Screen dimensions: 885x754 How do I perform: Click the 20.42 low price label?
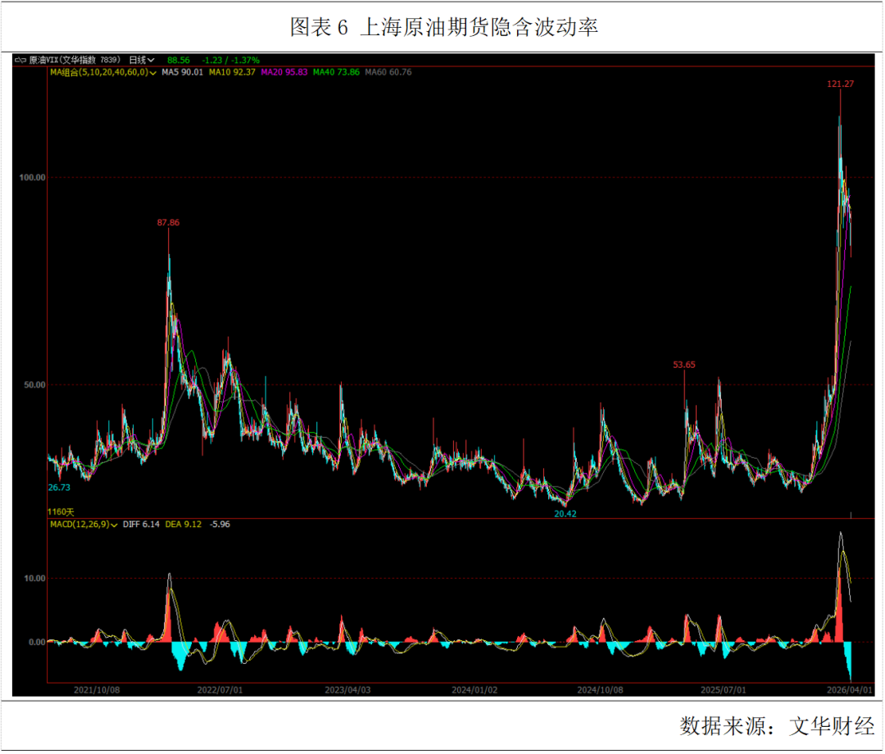pyautogui.click(x=565, y=514)
